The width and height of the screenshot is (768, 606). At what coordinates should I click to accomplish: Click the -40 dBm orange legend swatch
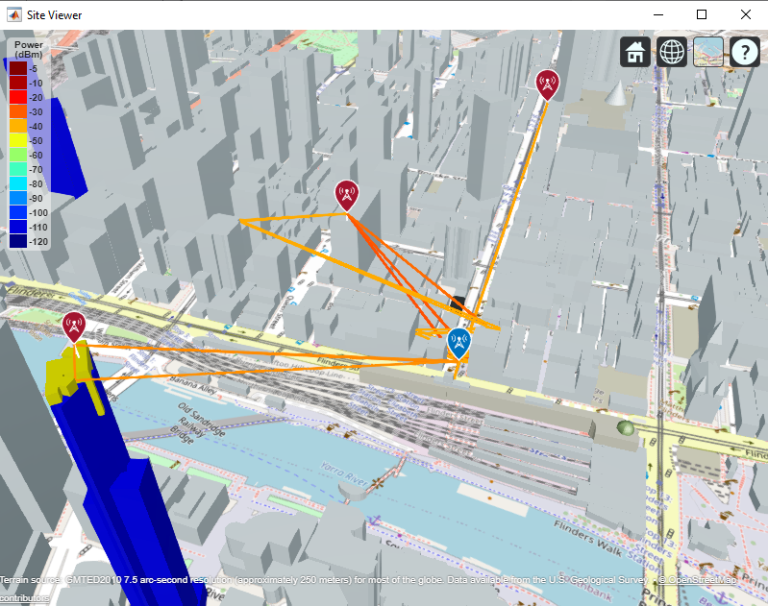(x=18, y=127)
